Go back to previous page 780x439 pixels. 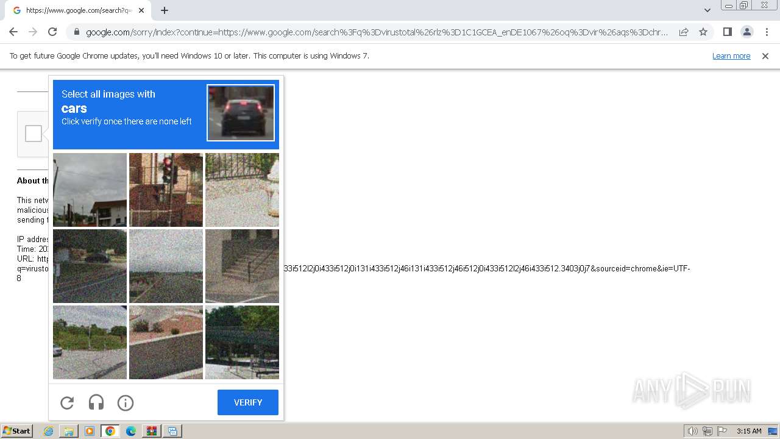point(13,32)
